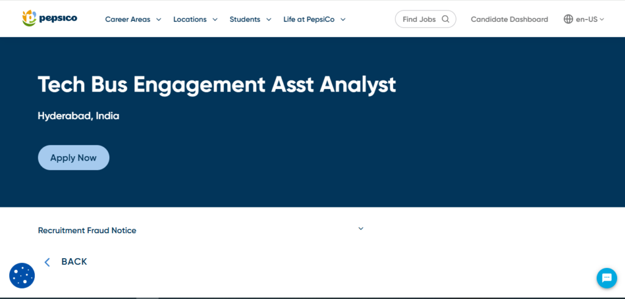This screenshot has width=625, height=299.
Task: Click the Recruitment Fraud Notice text
Action: [x=87, y=231]
